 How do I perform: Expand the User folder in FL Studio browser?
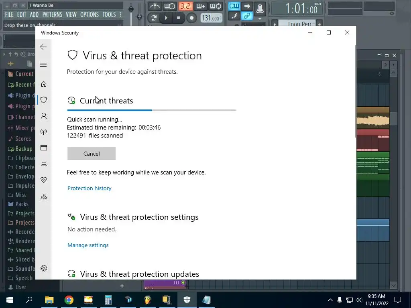coord(18,287)
